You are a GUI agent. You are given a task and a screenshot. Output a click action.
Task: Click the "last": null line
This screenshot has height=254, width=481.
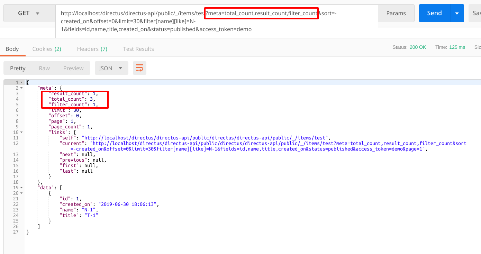(x=76, y=171)
